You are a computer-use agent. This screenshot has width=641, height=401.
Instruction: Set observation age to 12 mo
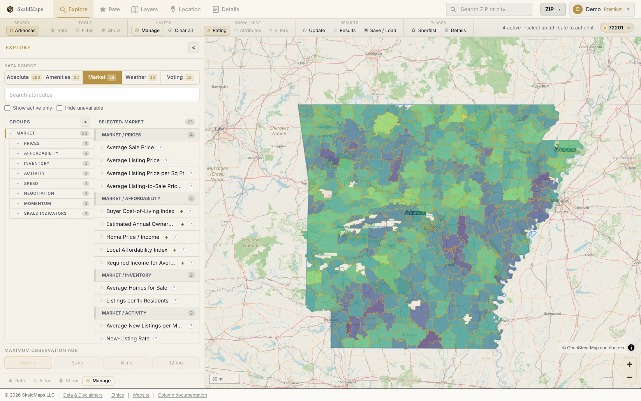click(x=176, y=363)
